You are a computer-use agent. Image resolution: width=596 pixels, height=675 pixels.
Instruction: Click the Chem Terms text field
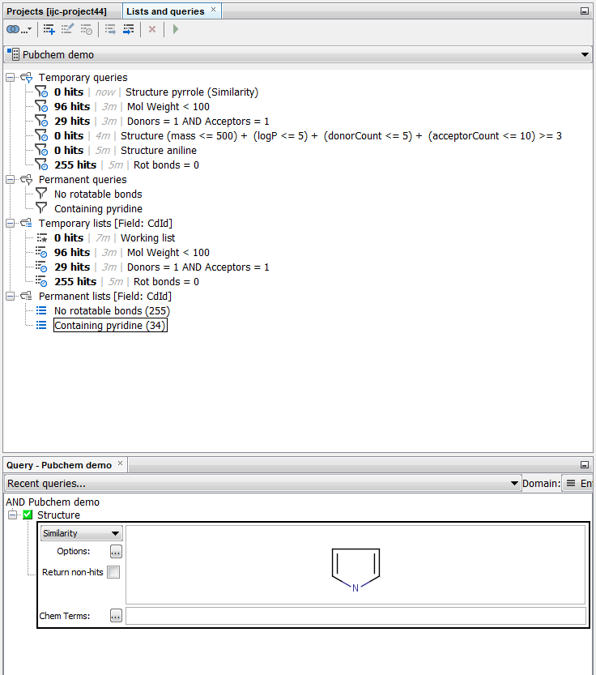(x=355, y=616)
